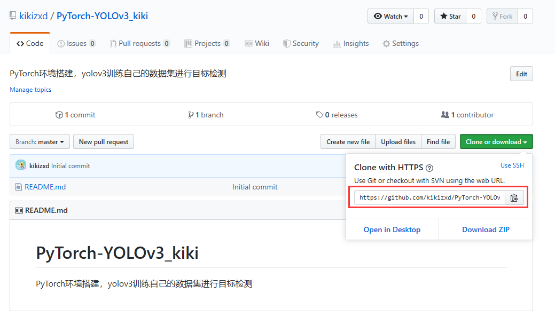Open the Pull requests tab
The width and height of the screenshot is (555, 317).
[140, 44]
